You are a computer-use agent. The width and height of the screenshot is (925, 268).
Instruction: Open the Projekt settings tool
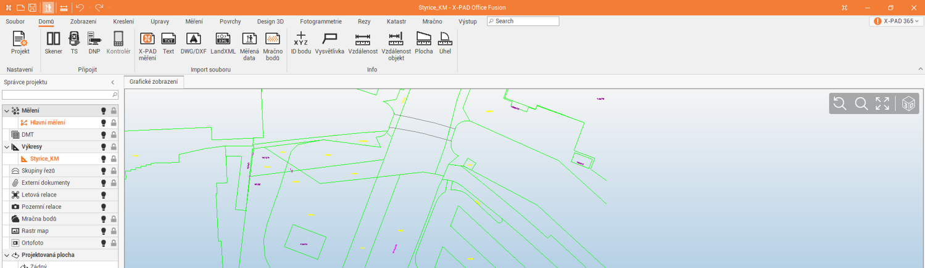point(20,43)
